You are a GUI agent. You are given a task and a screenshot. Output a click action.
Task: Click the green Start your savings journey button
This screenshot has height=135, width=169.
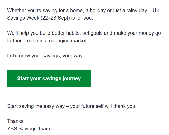49,78
